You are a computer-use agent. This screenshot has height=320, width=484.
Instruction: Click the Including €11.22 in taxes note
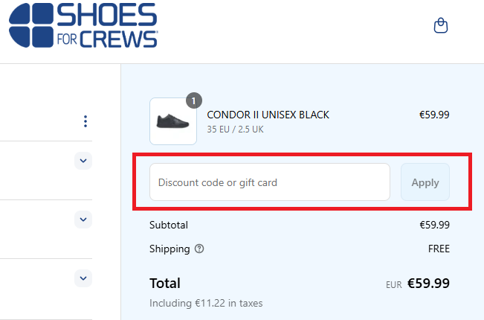tap(206, 303)
